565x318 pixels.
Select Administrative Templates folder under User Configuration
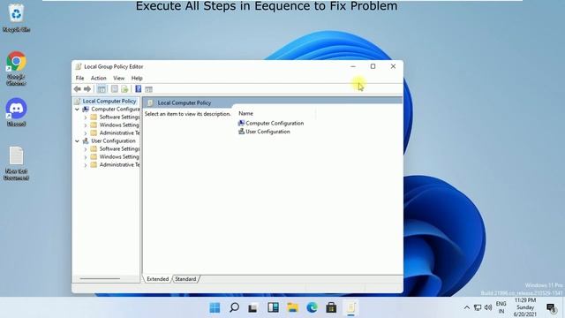[x=119, y=165]
